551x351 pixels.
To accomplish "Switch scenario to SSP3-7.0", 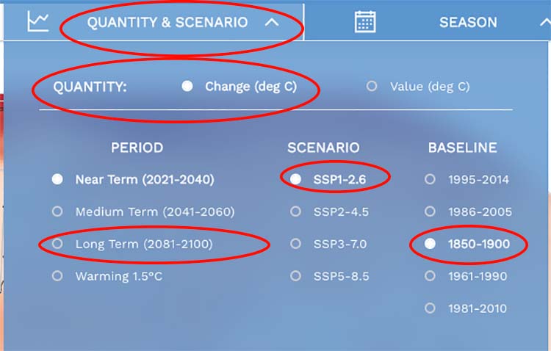I will 295,244.
